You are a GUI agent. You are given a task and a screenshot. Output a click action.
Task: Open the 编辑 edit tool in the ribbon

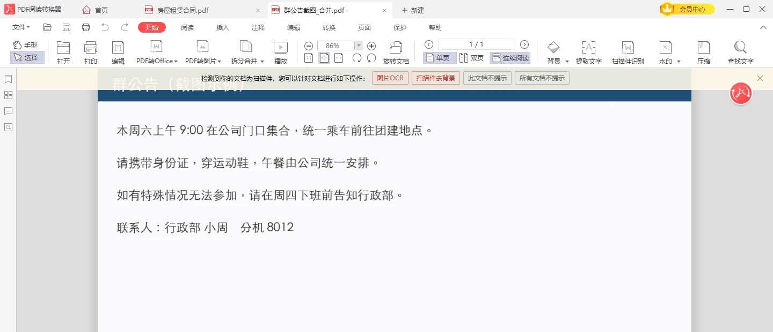pyautogui.click(x=118, y=52)
